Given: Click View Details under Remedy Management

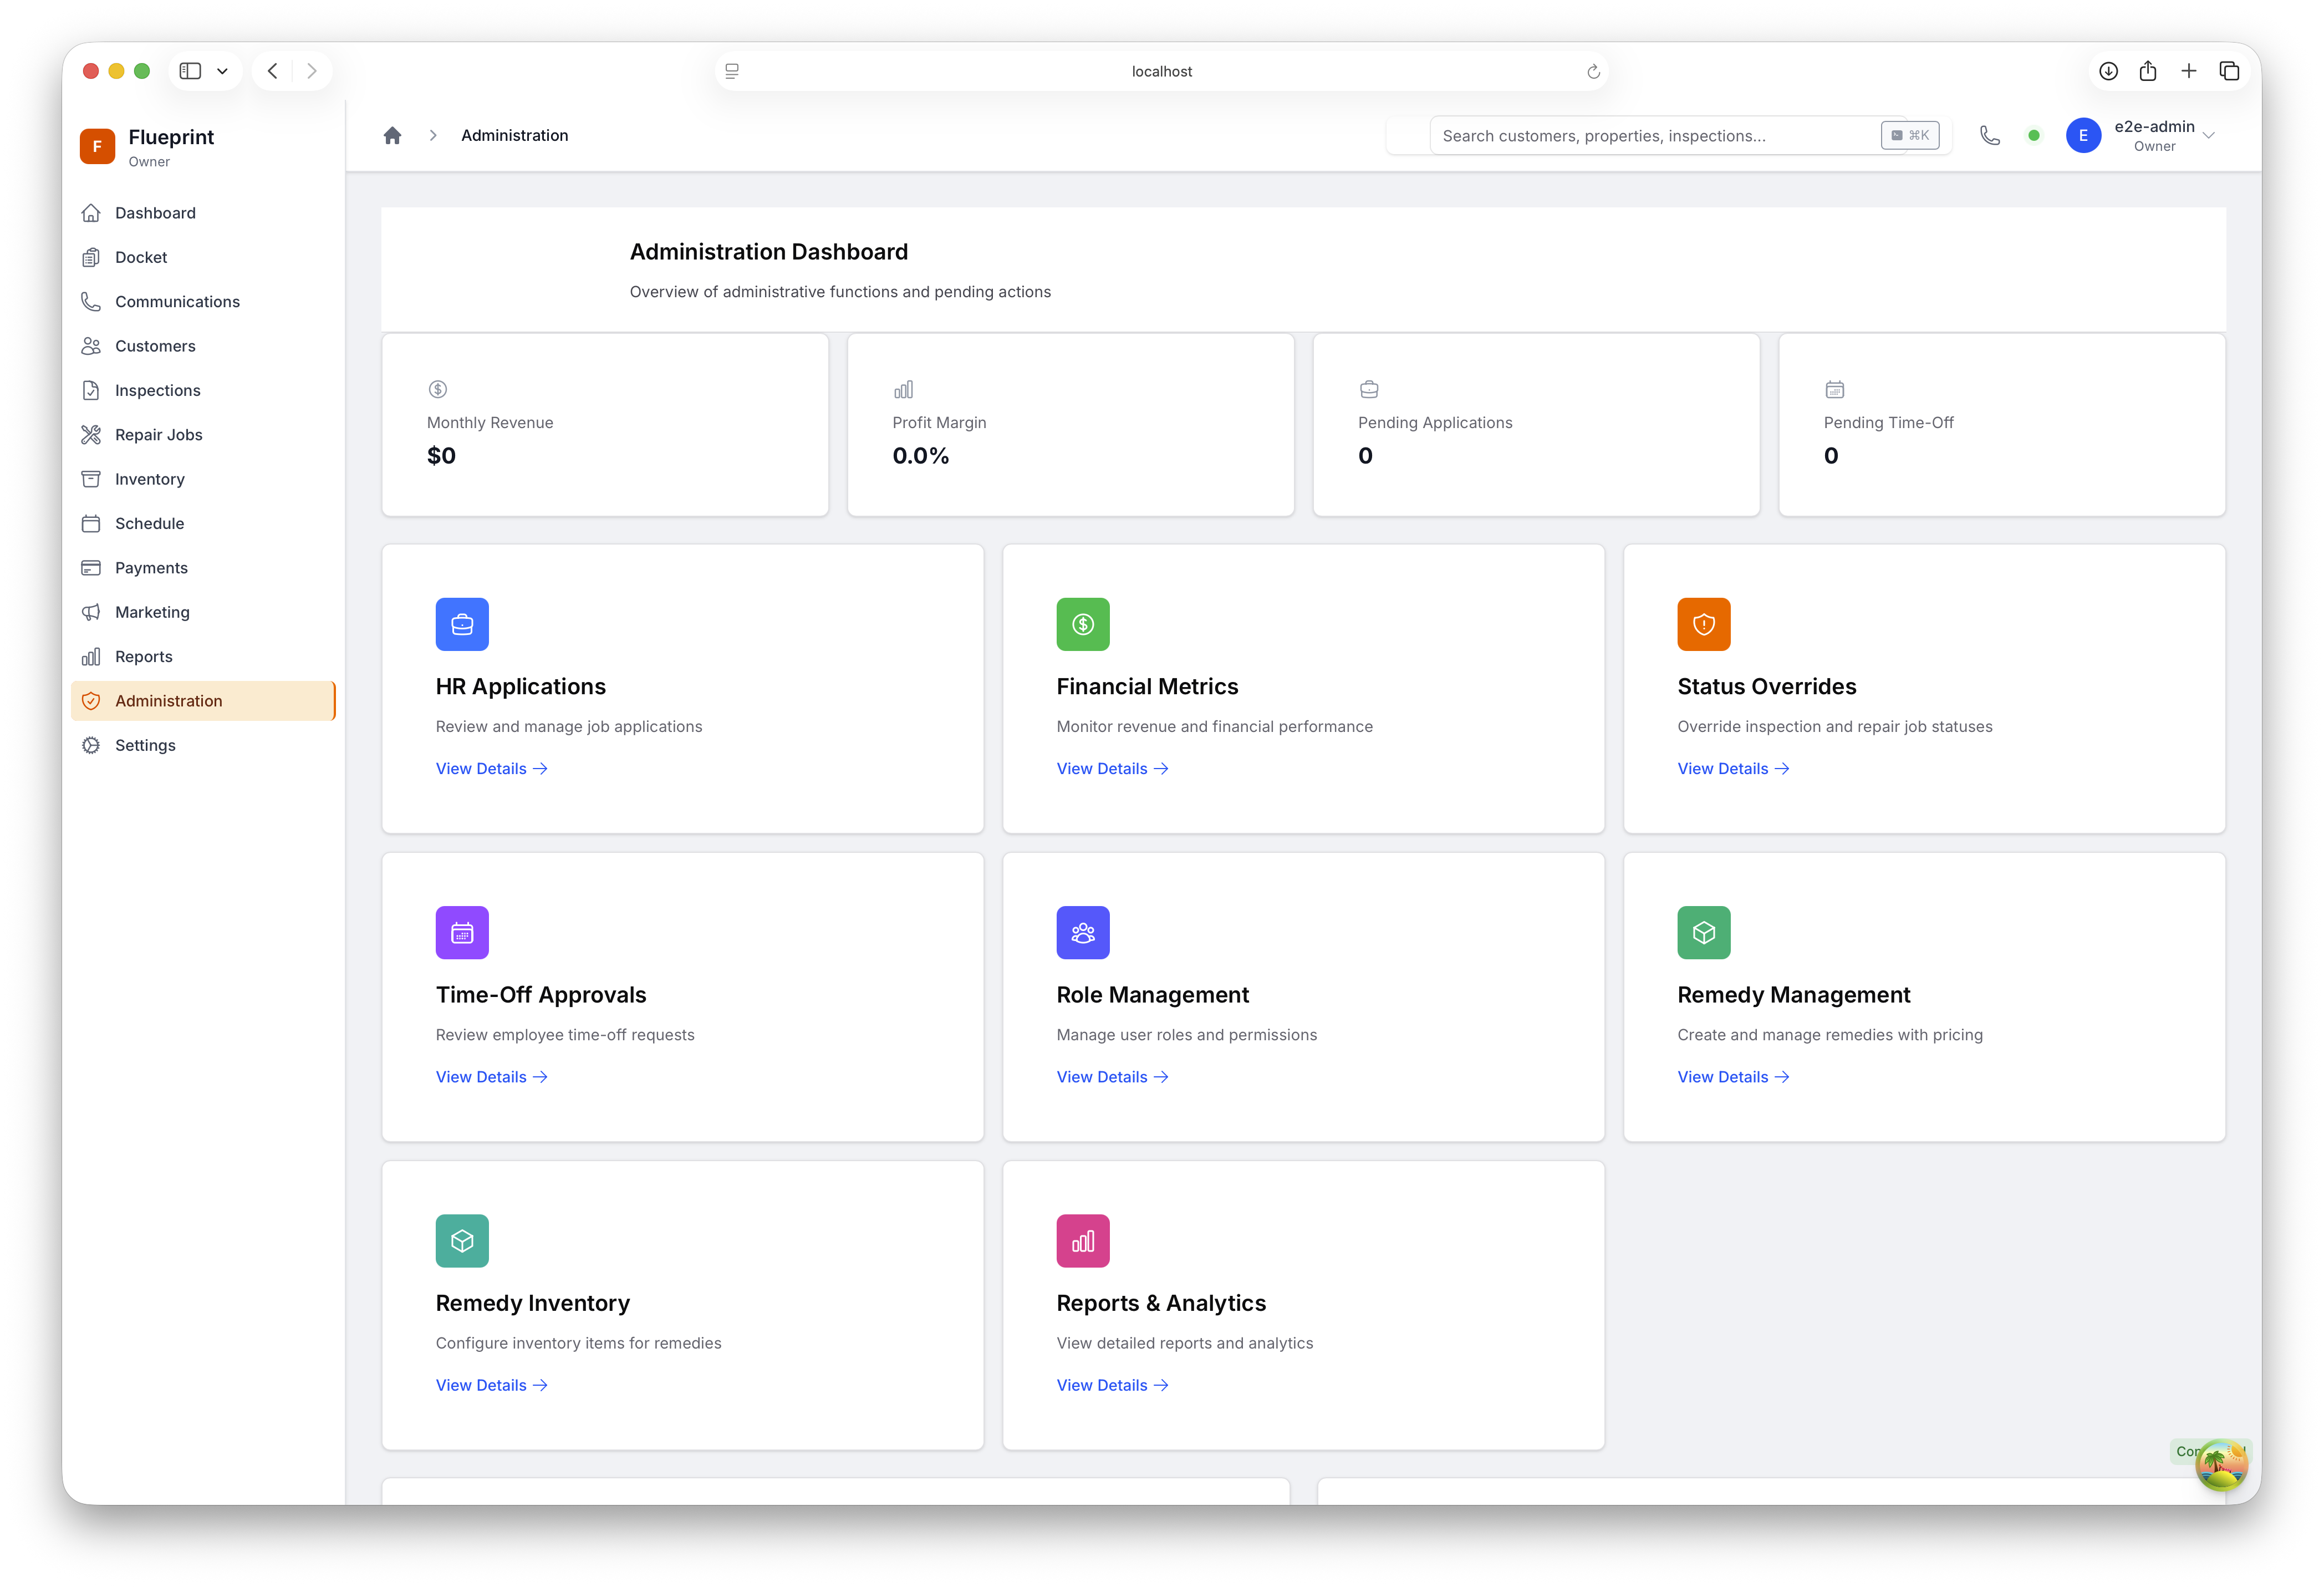Looking at the screenshot, I should (x=1732, y=1077).
